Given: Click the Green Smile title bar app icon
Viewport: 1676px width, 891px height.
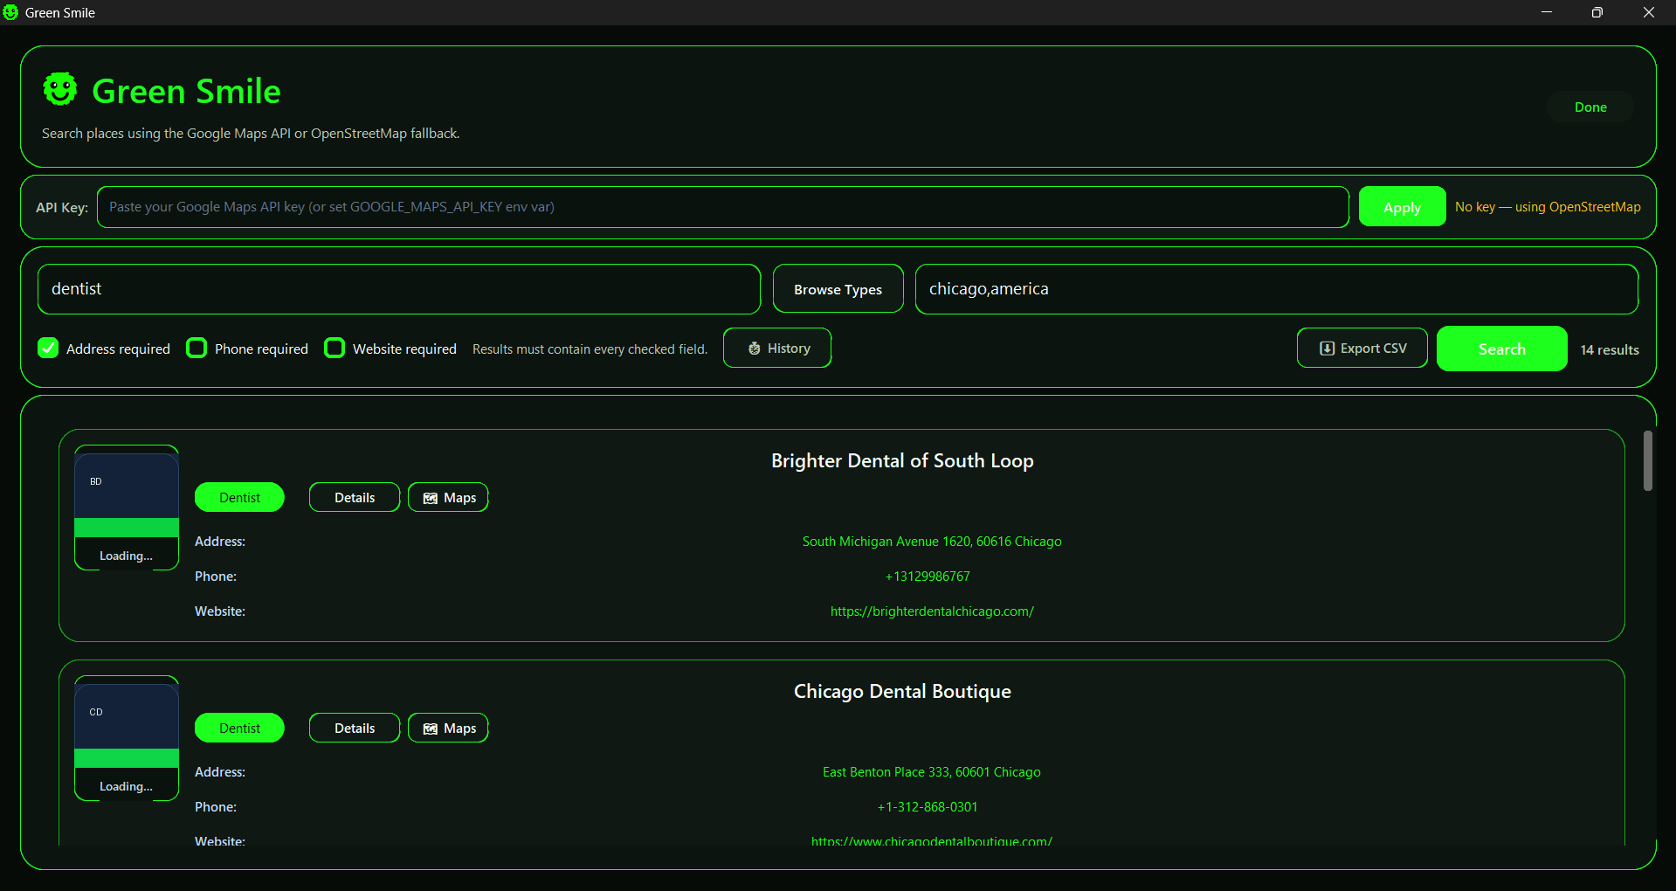Looking at the screenshot, I should (x=10, y=12).
